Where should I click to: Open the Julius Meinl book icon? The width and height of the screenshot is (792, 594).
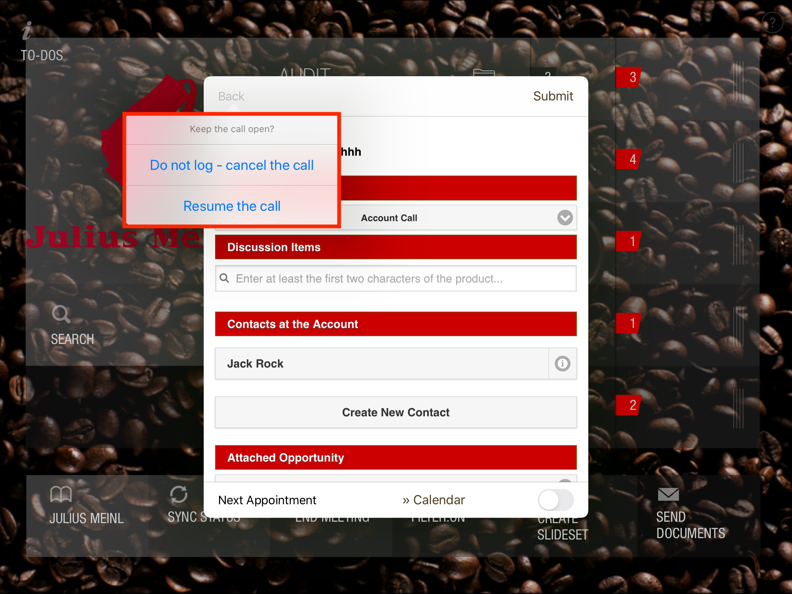click(x=61, y=494)
